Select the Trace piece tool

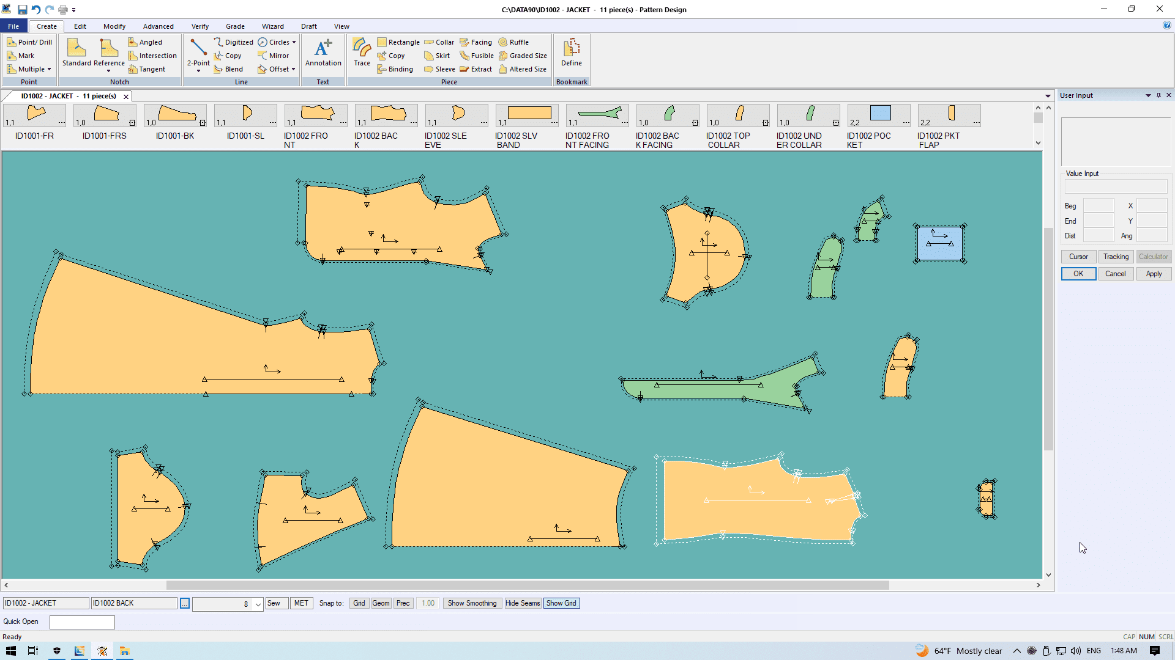(362, 53)
